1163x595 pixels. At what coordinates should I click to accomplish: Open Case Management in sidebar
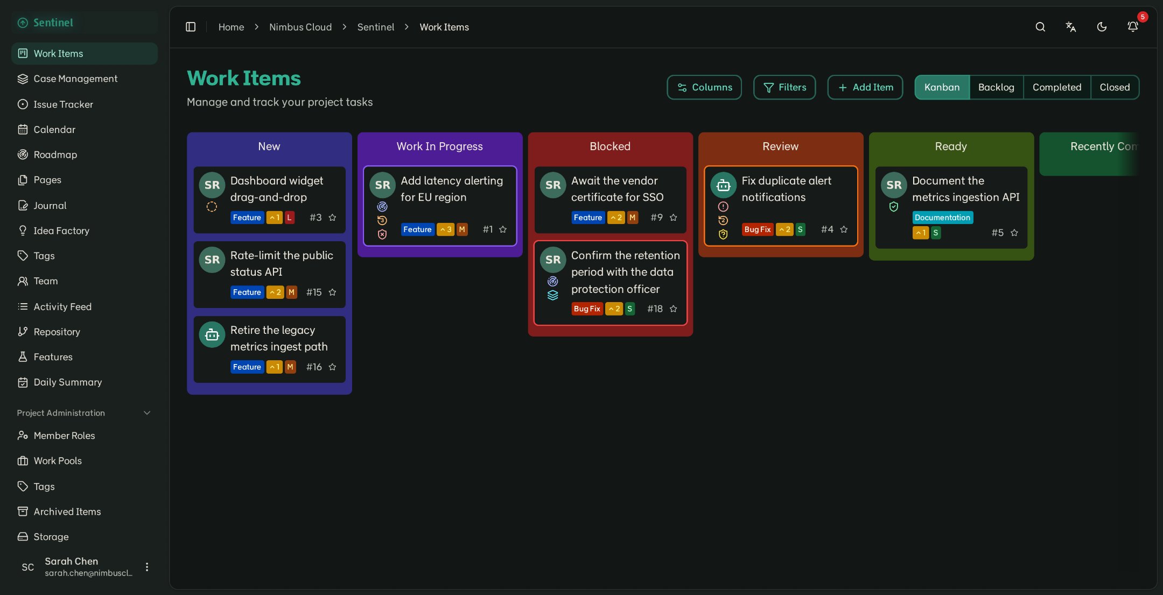click(x=85, y=79)
